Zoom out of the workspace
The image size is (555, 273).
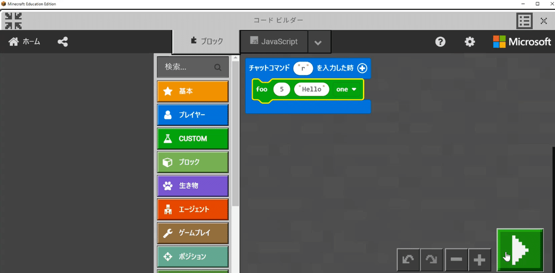pyautogui.click(x=456, y=260)
